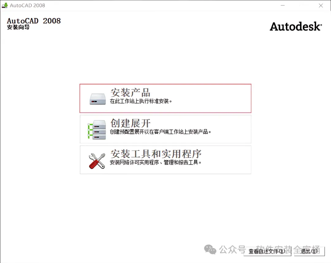The height and width of the screenshot is (263, 331).
Task: Click description 安装网络许可实用程序、管理和报告工具
Action: (x=155, y=162)
